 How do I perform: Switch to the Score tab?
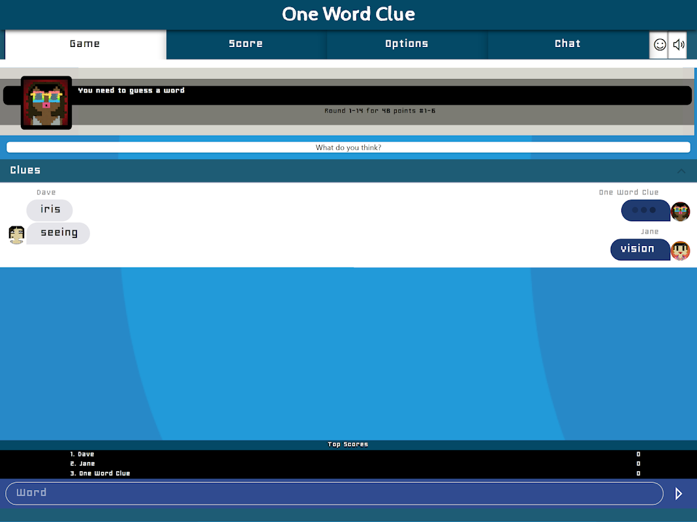246,44
